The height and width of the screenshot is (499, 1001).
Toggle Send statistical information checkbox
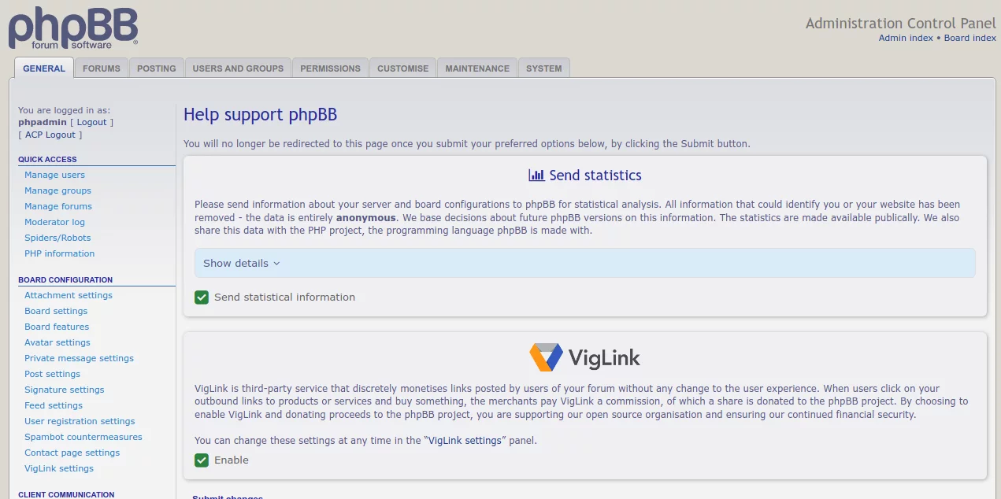coord(202,298)
